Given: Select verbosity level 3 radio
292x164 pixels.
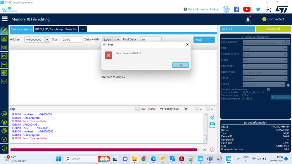Looking at the screenshot, I should [208, 109].
